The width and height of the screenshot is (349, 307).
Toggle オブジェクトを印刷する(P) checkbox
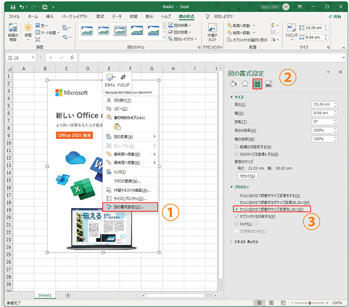point(236,216)
